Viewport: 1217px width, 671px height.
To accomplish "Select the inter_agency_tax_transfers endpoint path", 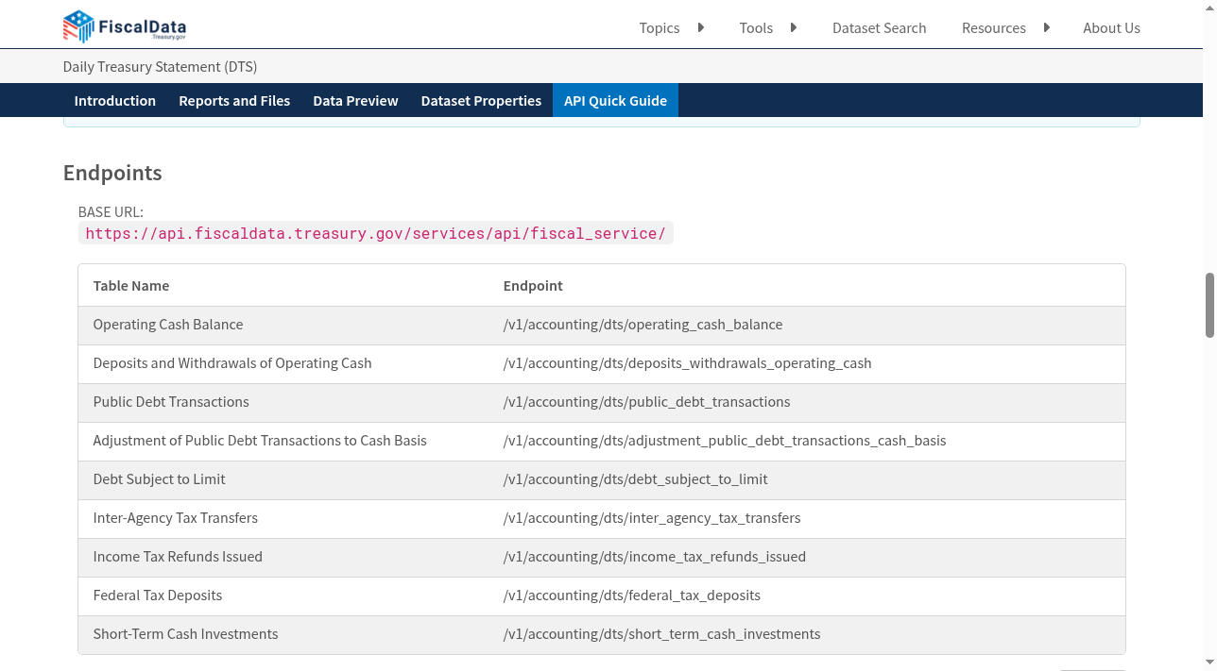I will click(x=652, y=518).
